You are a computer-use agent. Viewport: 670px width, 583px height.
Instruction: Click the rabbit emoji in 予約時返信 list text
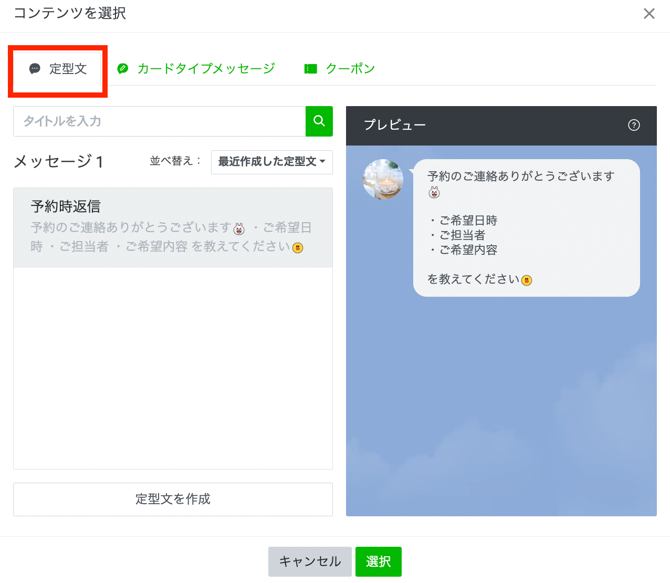239,228
